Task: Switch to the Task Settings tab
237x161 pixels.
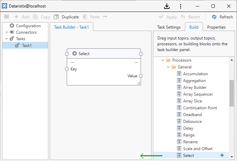Action: click(169, 27)
